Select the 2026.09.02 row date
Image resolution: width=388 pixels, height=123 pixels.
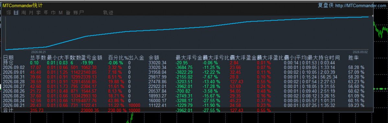(14, 67)
